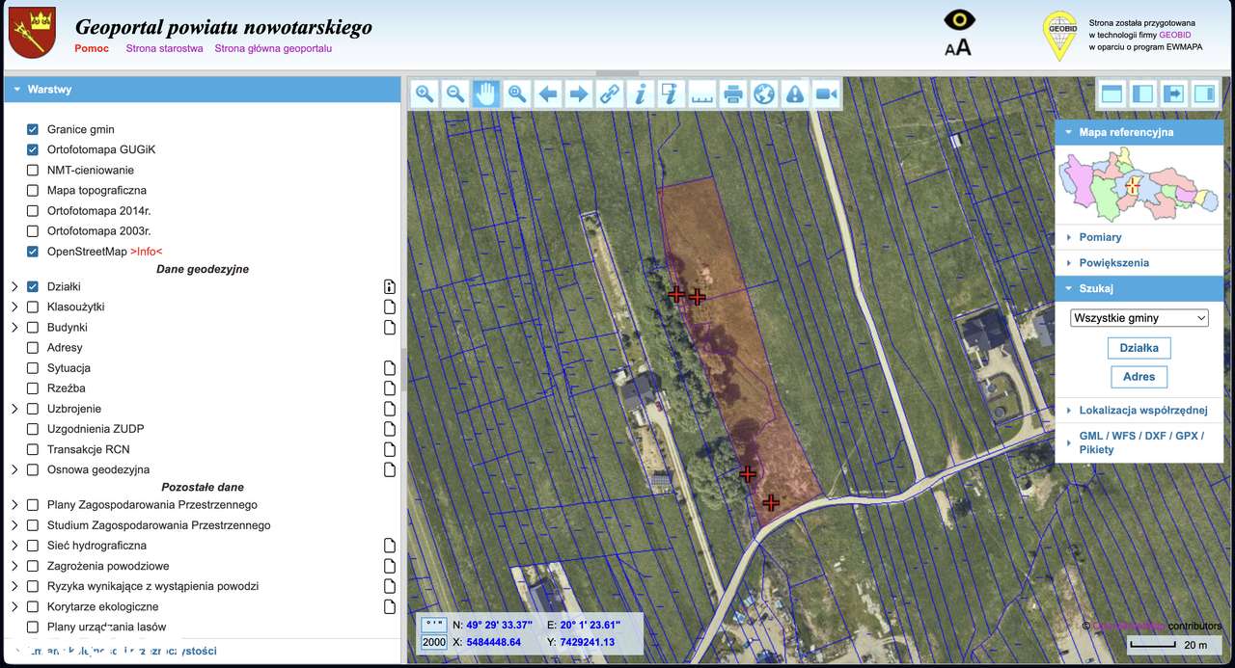Open the Strona starostwa link
The width and height of the screenshot is (1235, 668).
pyautogui.click(x=164, y=48)
